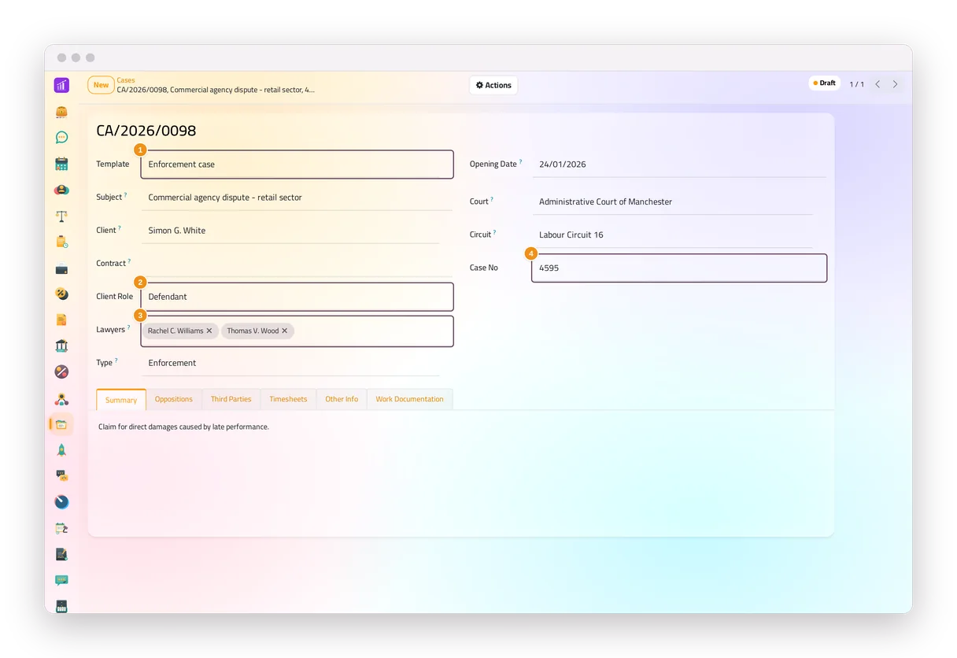Viewport: 957px width, 658px height.
Task: Open the Opening Date picker
Action: (x=679, y=164)
